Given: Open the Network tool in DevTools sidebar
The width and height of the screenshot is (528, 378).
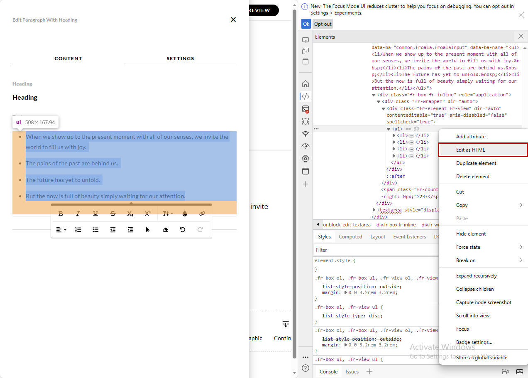Looking at the screenshot, I should click(306, 134).
